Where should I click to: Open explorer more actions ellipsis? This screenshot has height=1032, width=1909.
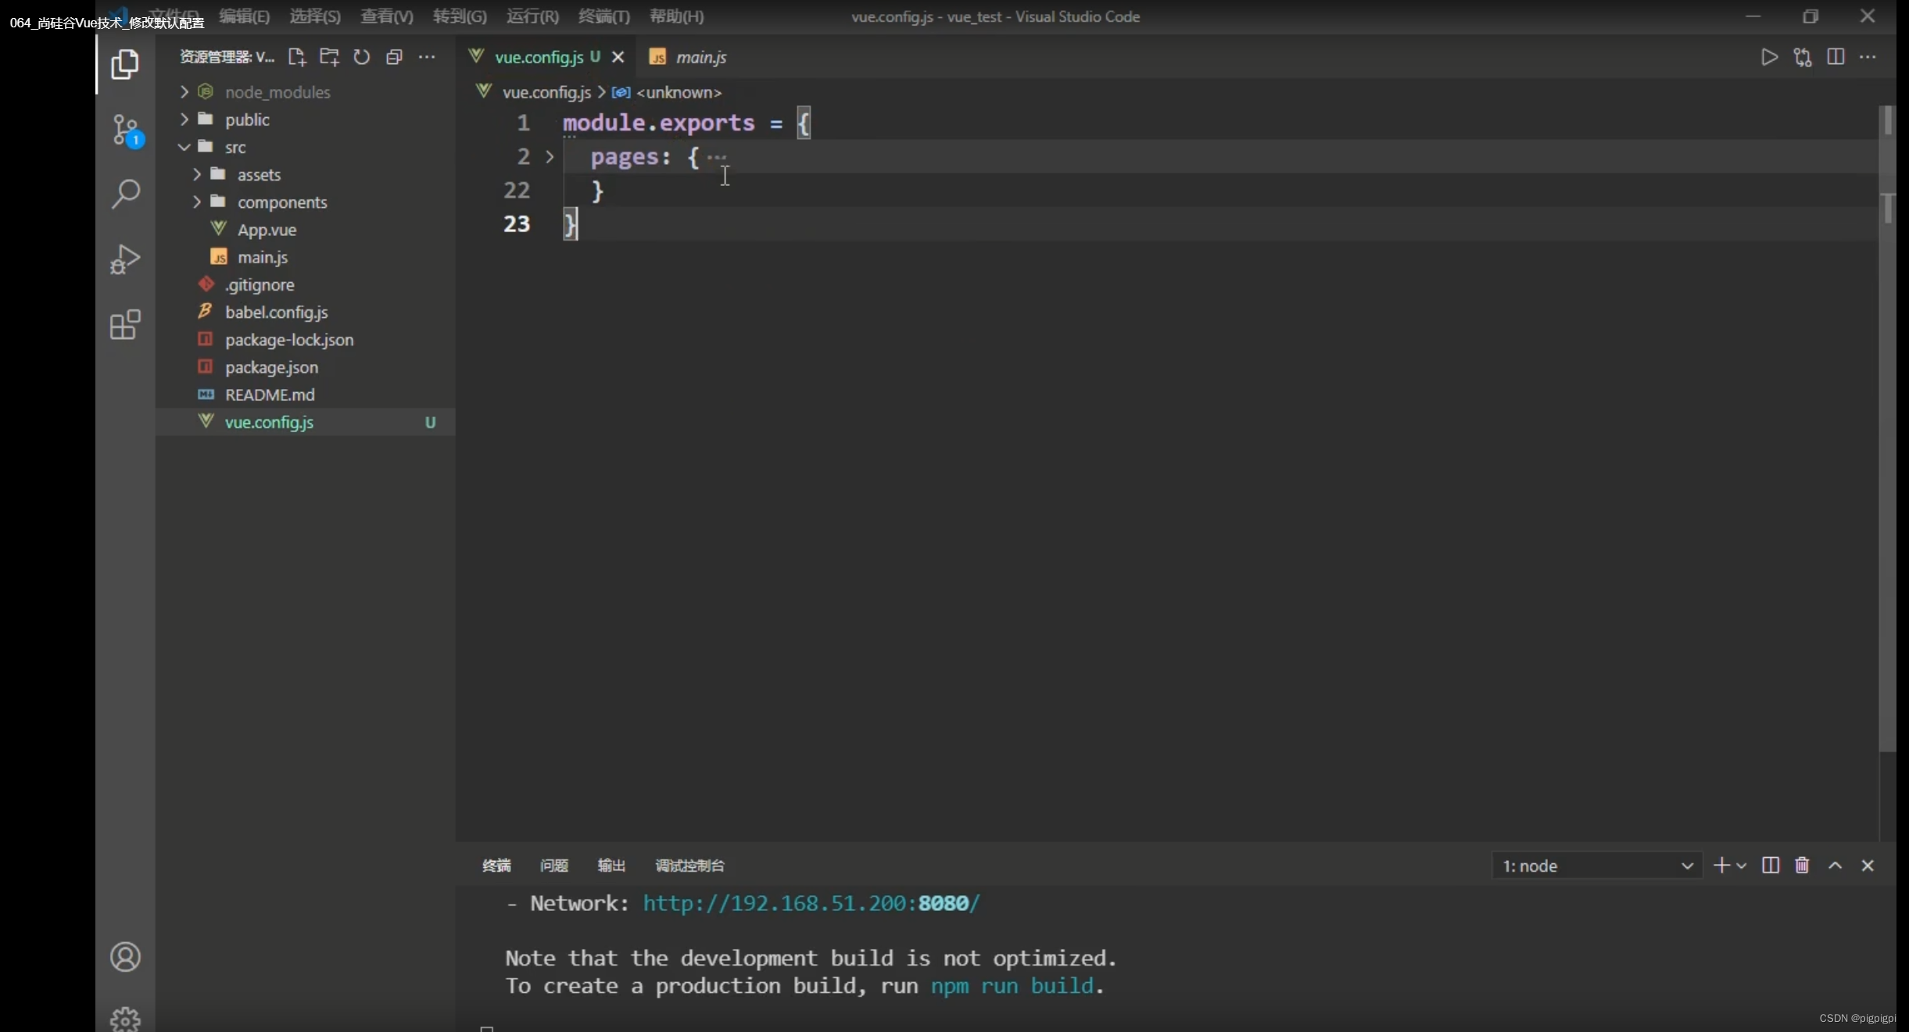click(427, 57)
